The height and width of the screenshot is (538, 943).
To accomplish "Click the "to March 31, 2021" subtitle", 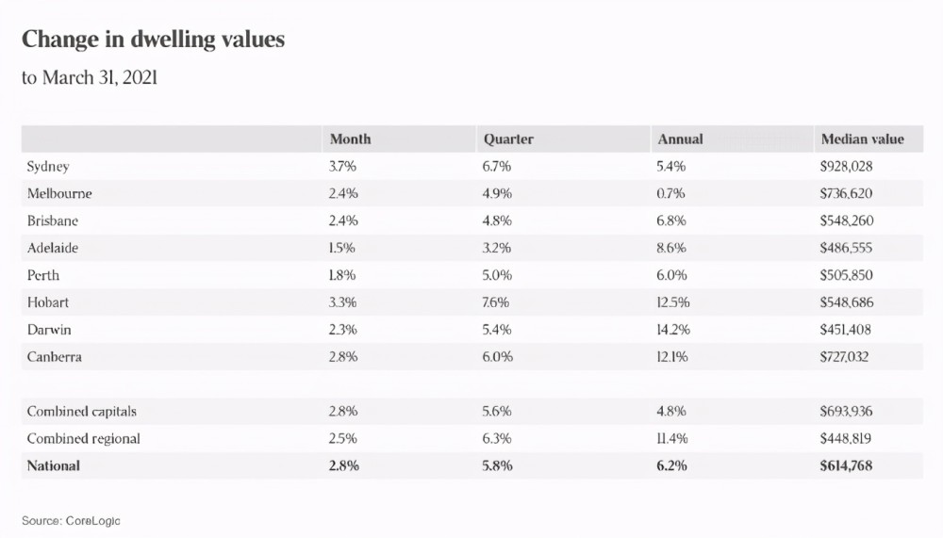I will 90,78.
